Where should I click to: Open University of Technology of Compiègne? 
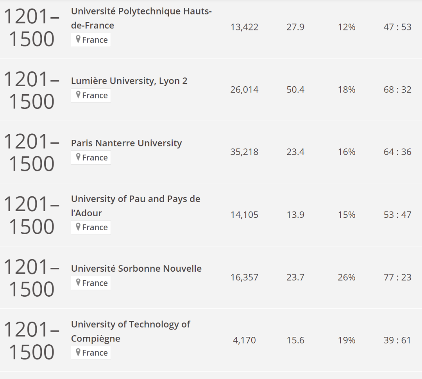(131, 331)
